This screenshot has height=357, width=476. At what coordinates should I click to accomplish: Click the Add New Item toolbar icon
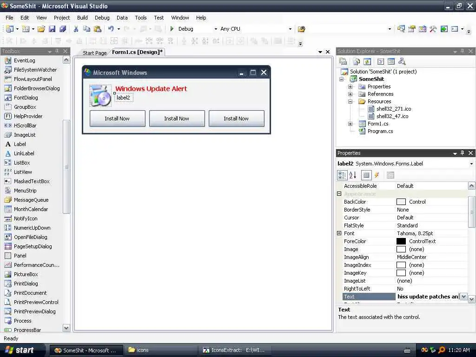(26, 29)
